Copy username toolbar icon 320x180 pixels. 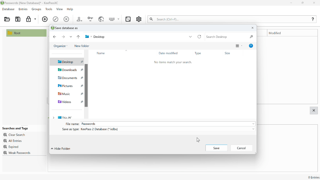click(79, 19)
